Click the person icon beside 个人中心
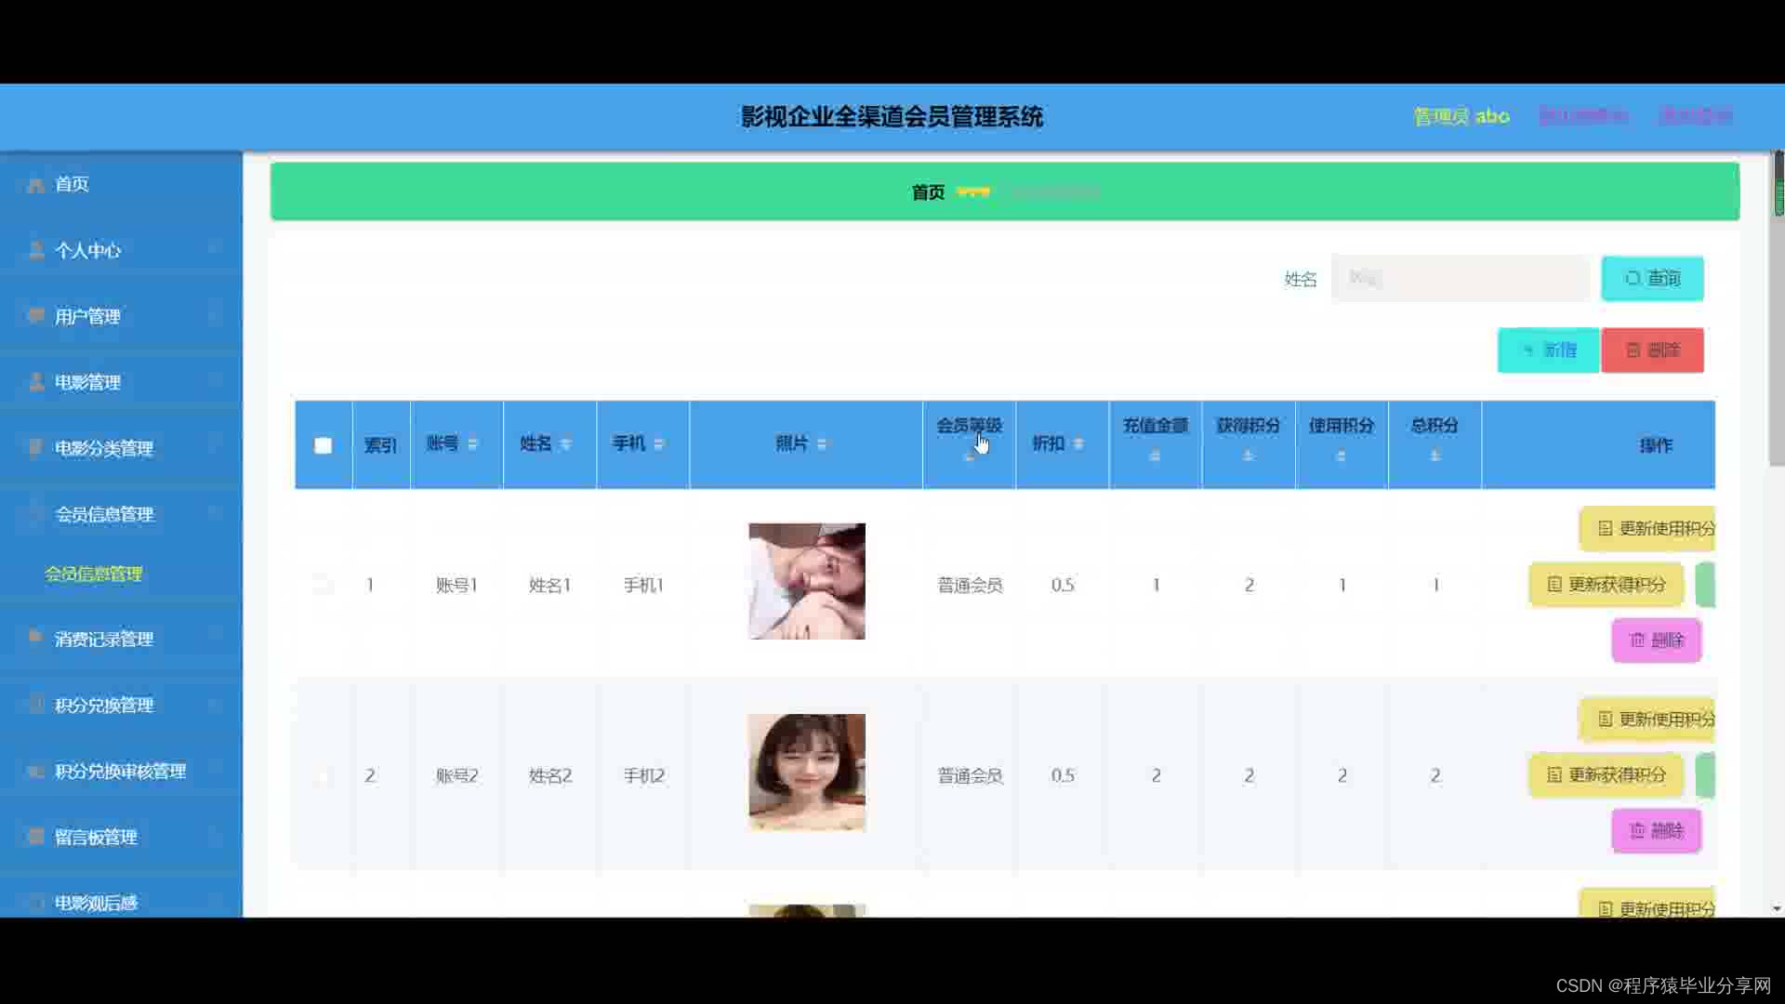This screenshot has height=1004, width=1785. click(35, 251)
